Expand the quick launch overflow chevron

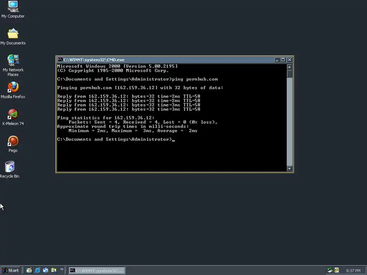[x=62, y=269]
